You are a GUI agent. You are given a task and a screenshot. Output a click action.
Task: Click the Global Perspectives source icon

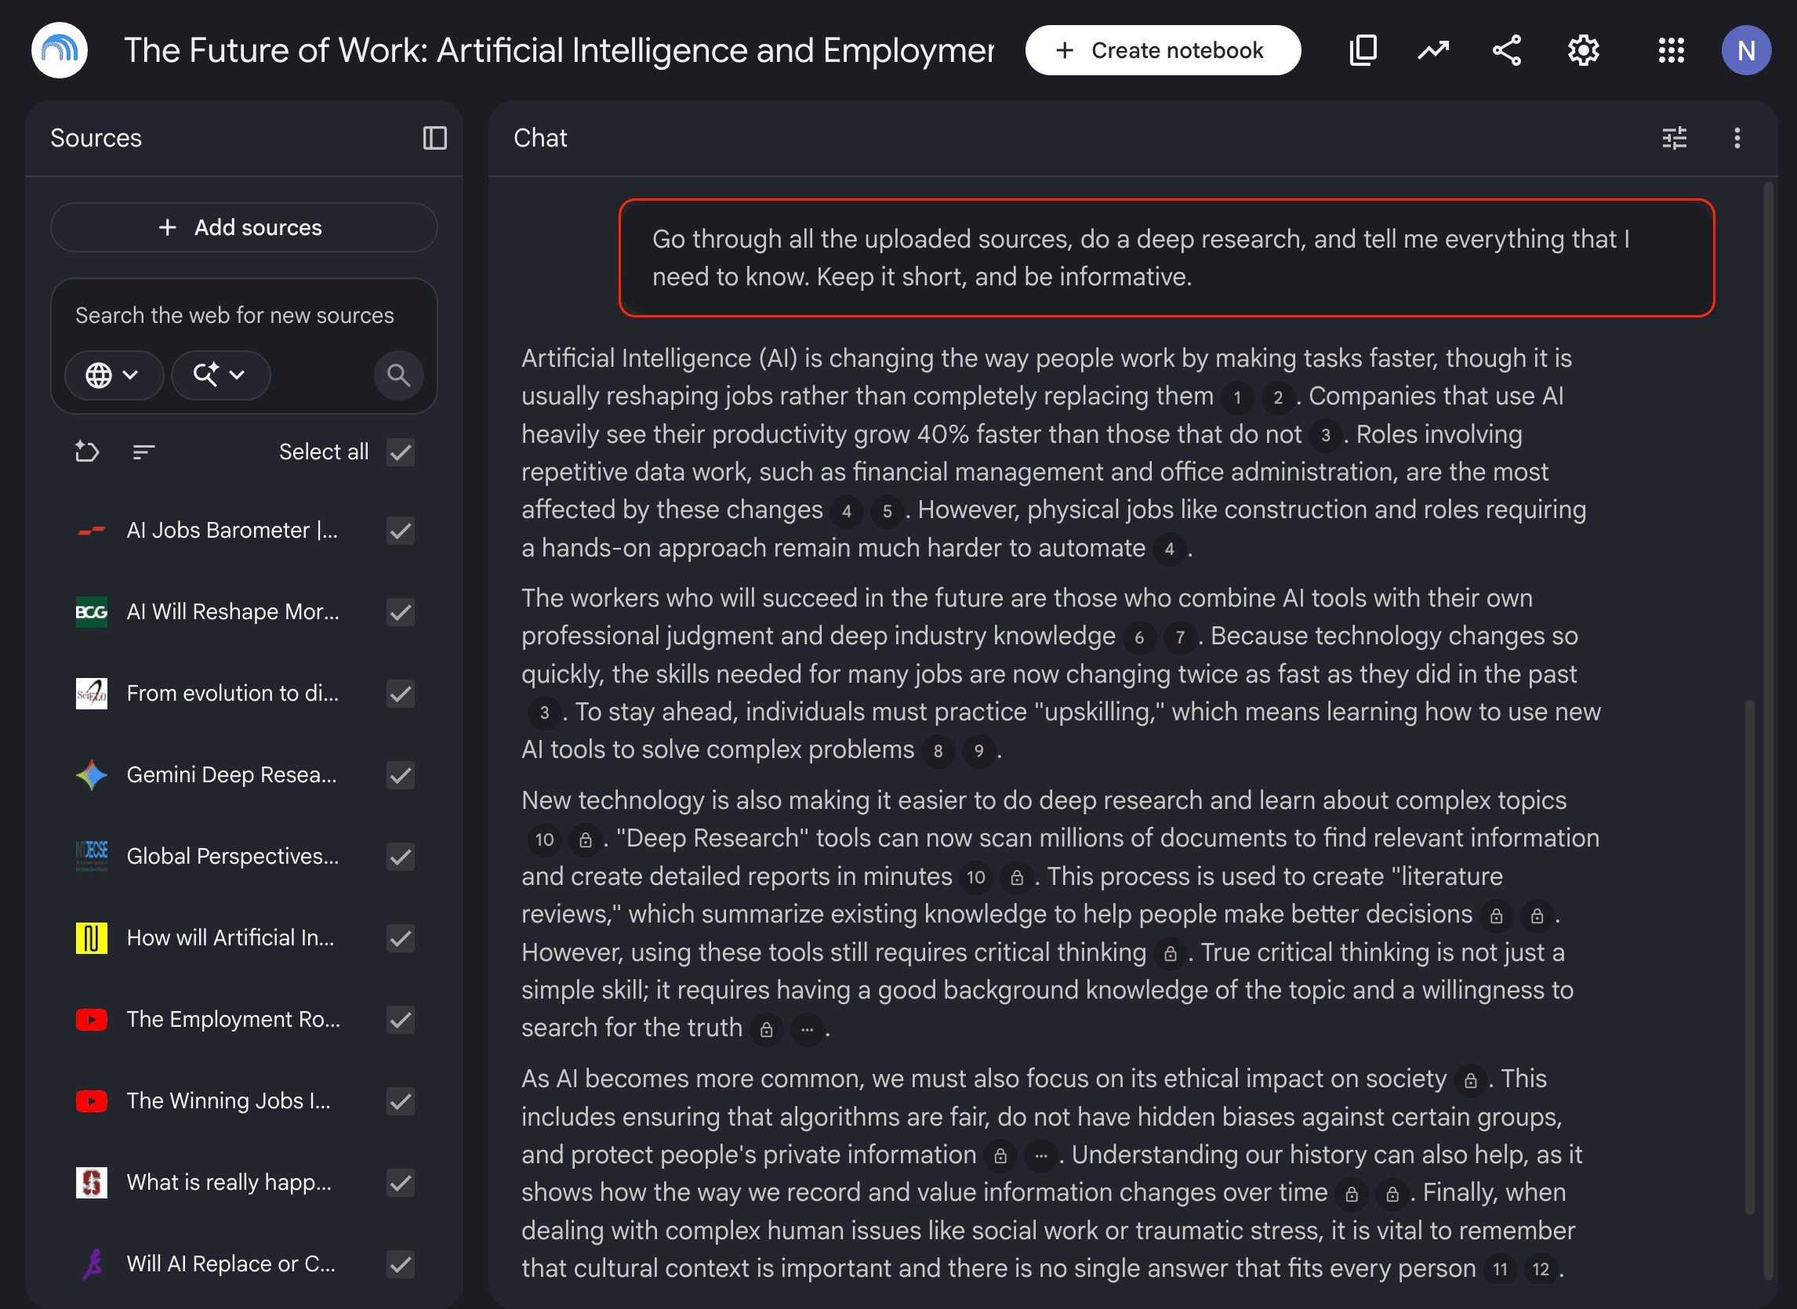pos(91,857)
